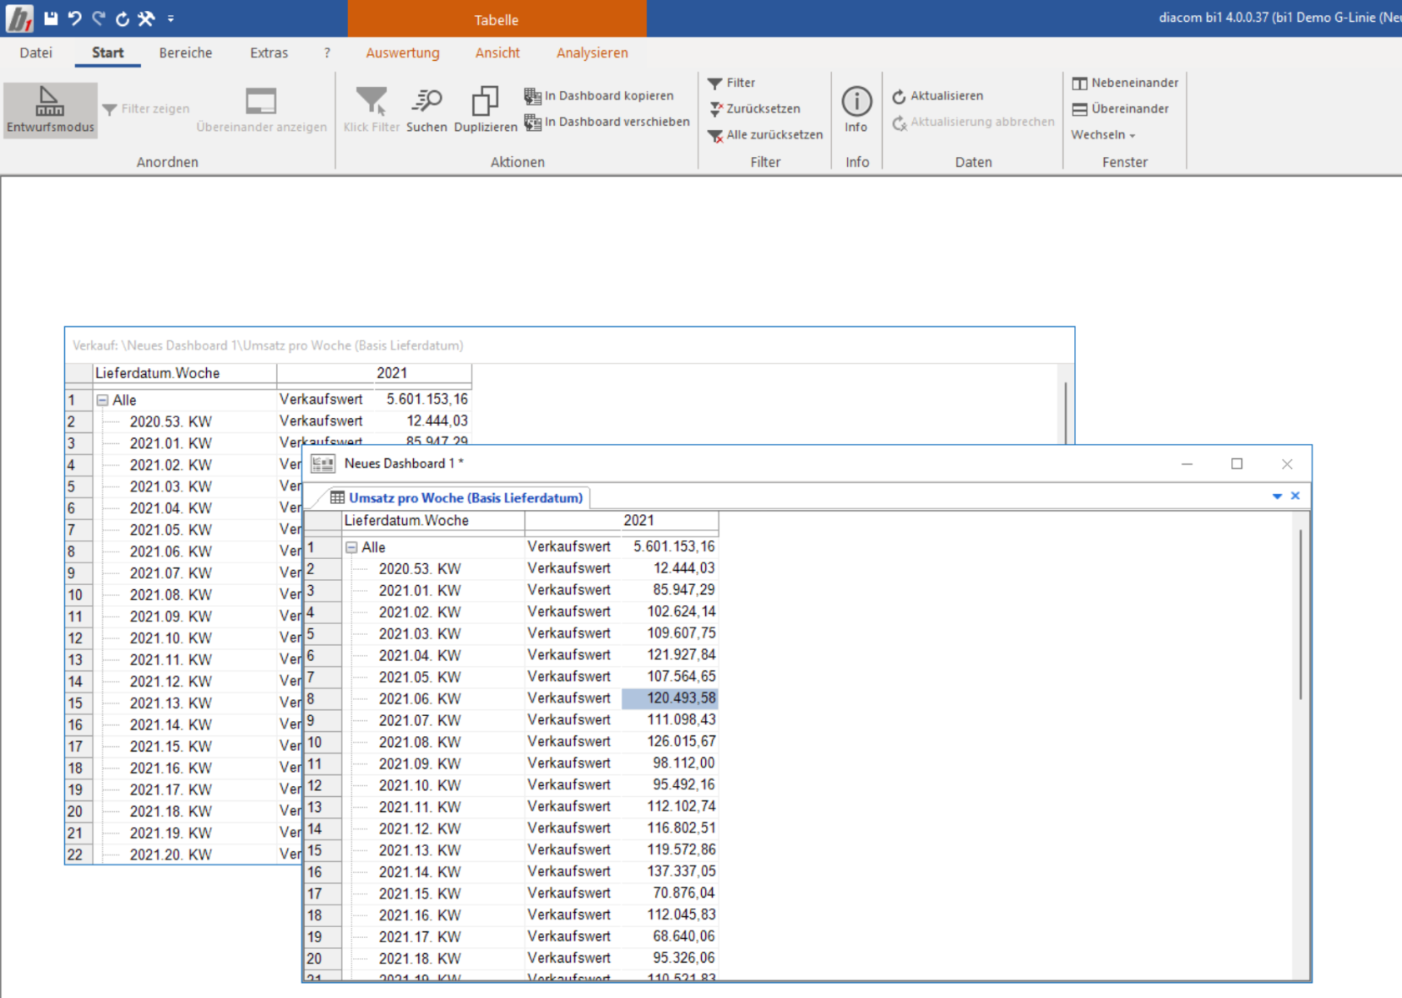The width and height of the screenshot is (1402, 998).
Task: Open the tab list dropdown arrow in dashboard
Action: (1277, 496)
